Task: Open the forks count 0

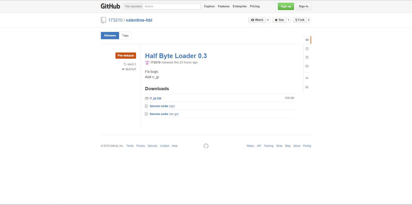Action: (x=309, y=20)
